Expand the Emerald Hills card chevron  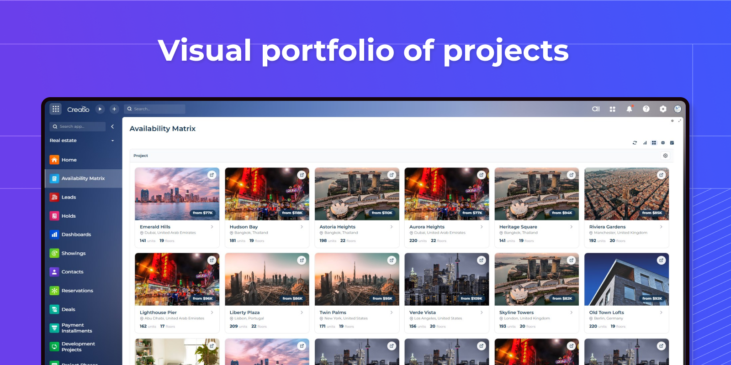click(x=212, y=227)
